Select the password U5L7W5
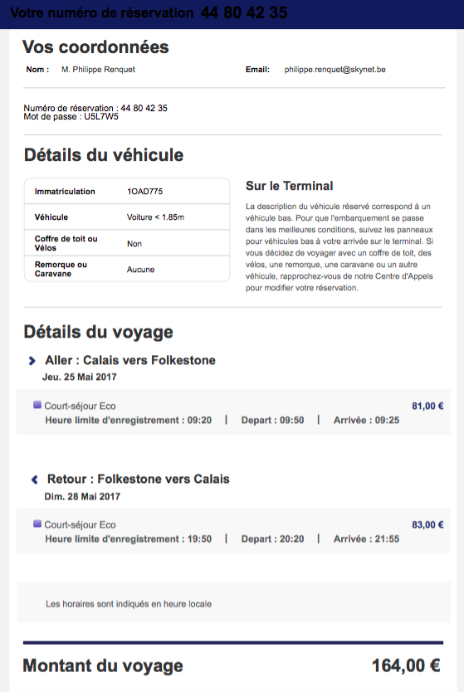Screen dimensions: 464x692 (x=101, y=116)
